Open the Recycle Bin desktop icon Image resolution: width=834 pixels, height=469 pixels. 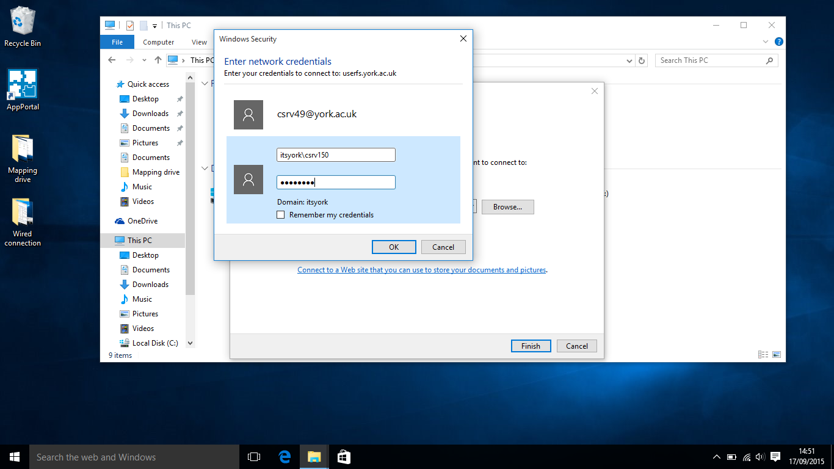click(x=23, y=27)
